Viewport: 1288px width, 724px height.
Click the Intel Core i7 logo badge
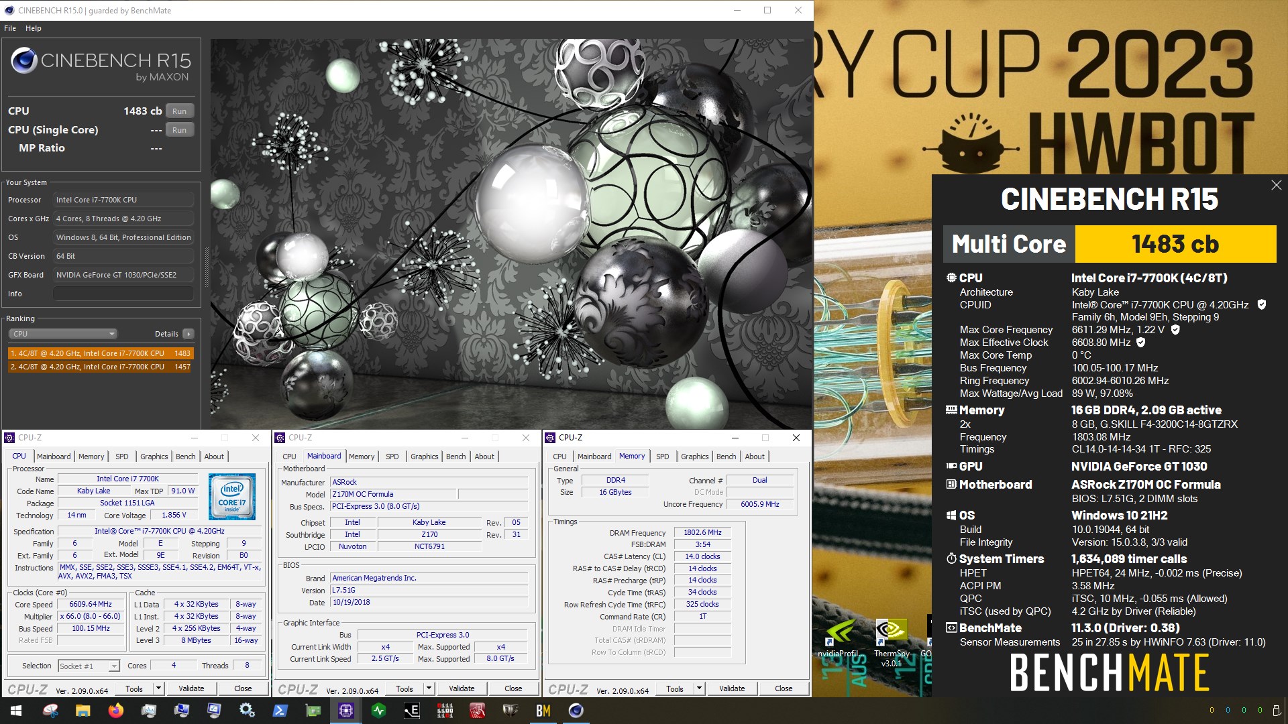click(x=232, y=497)
